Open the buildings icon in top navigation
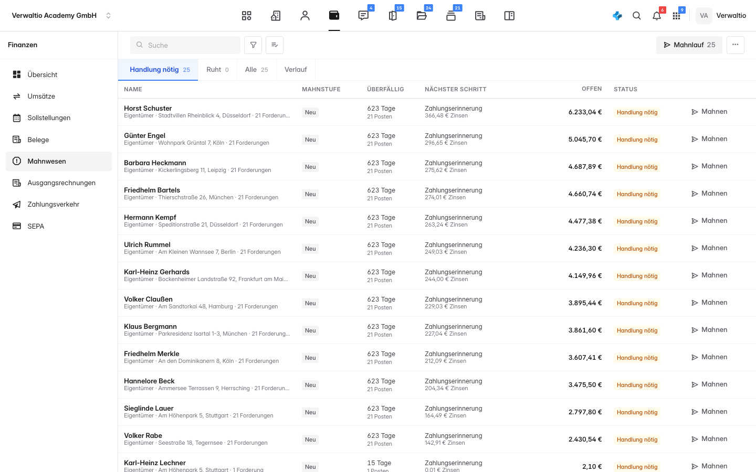 pos(276,16)
